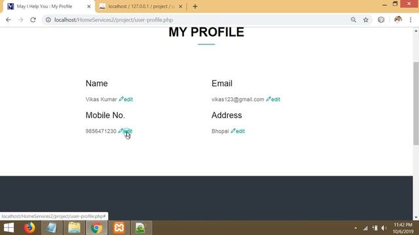Click the browser back arrow
Viewport: 419px width, 235px height.
(x=9, y=20)
